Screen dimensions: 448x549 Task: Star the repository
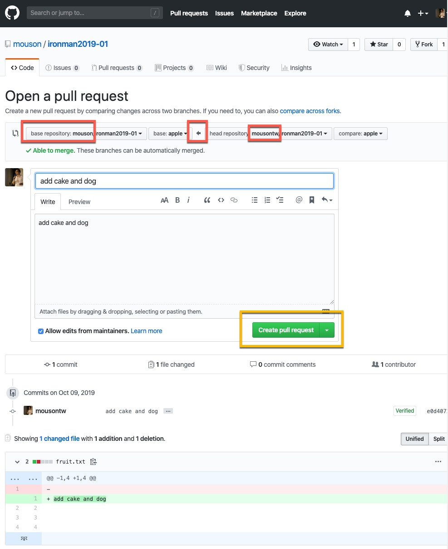pos(379,44)
